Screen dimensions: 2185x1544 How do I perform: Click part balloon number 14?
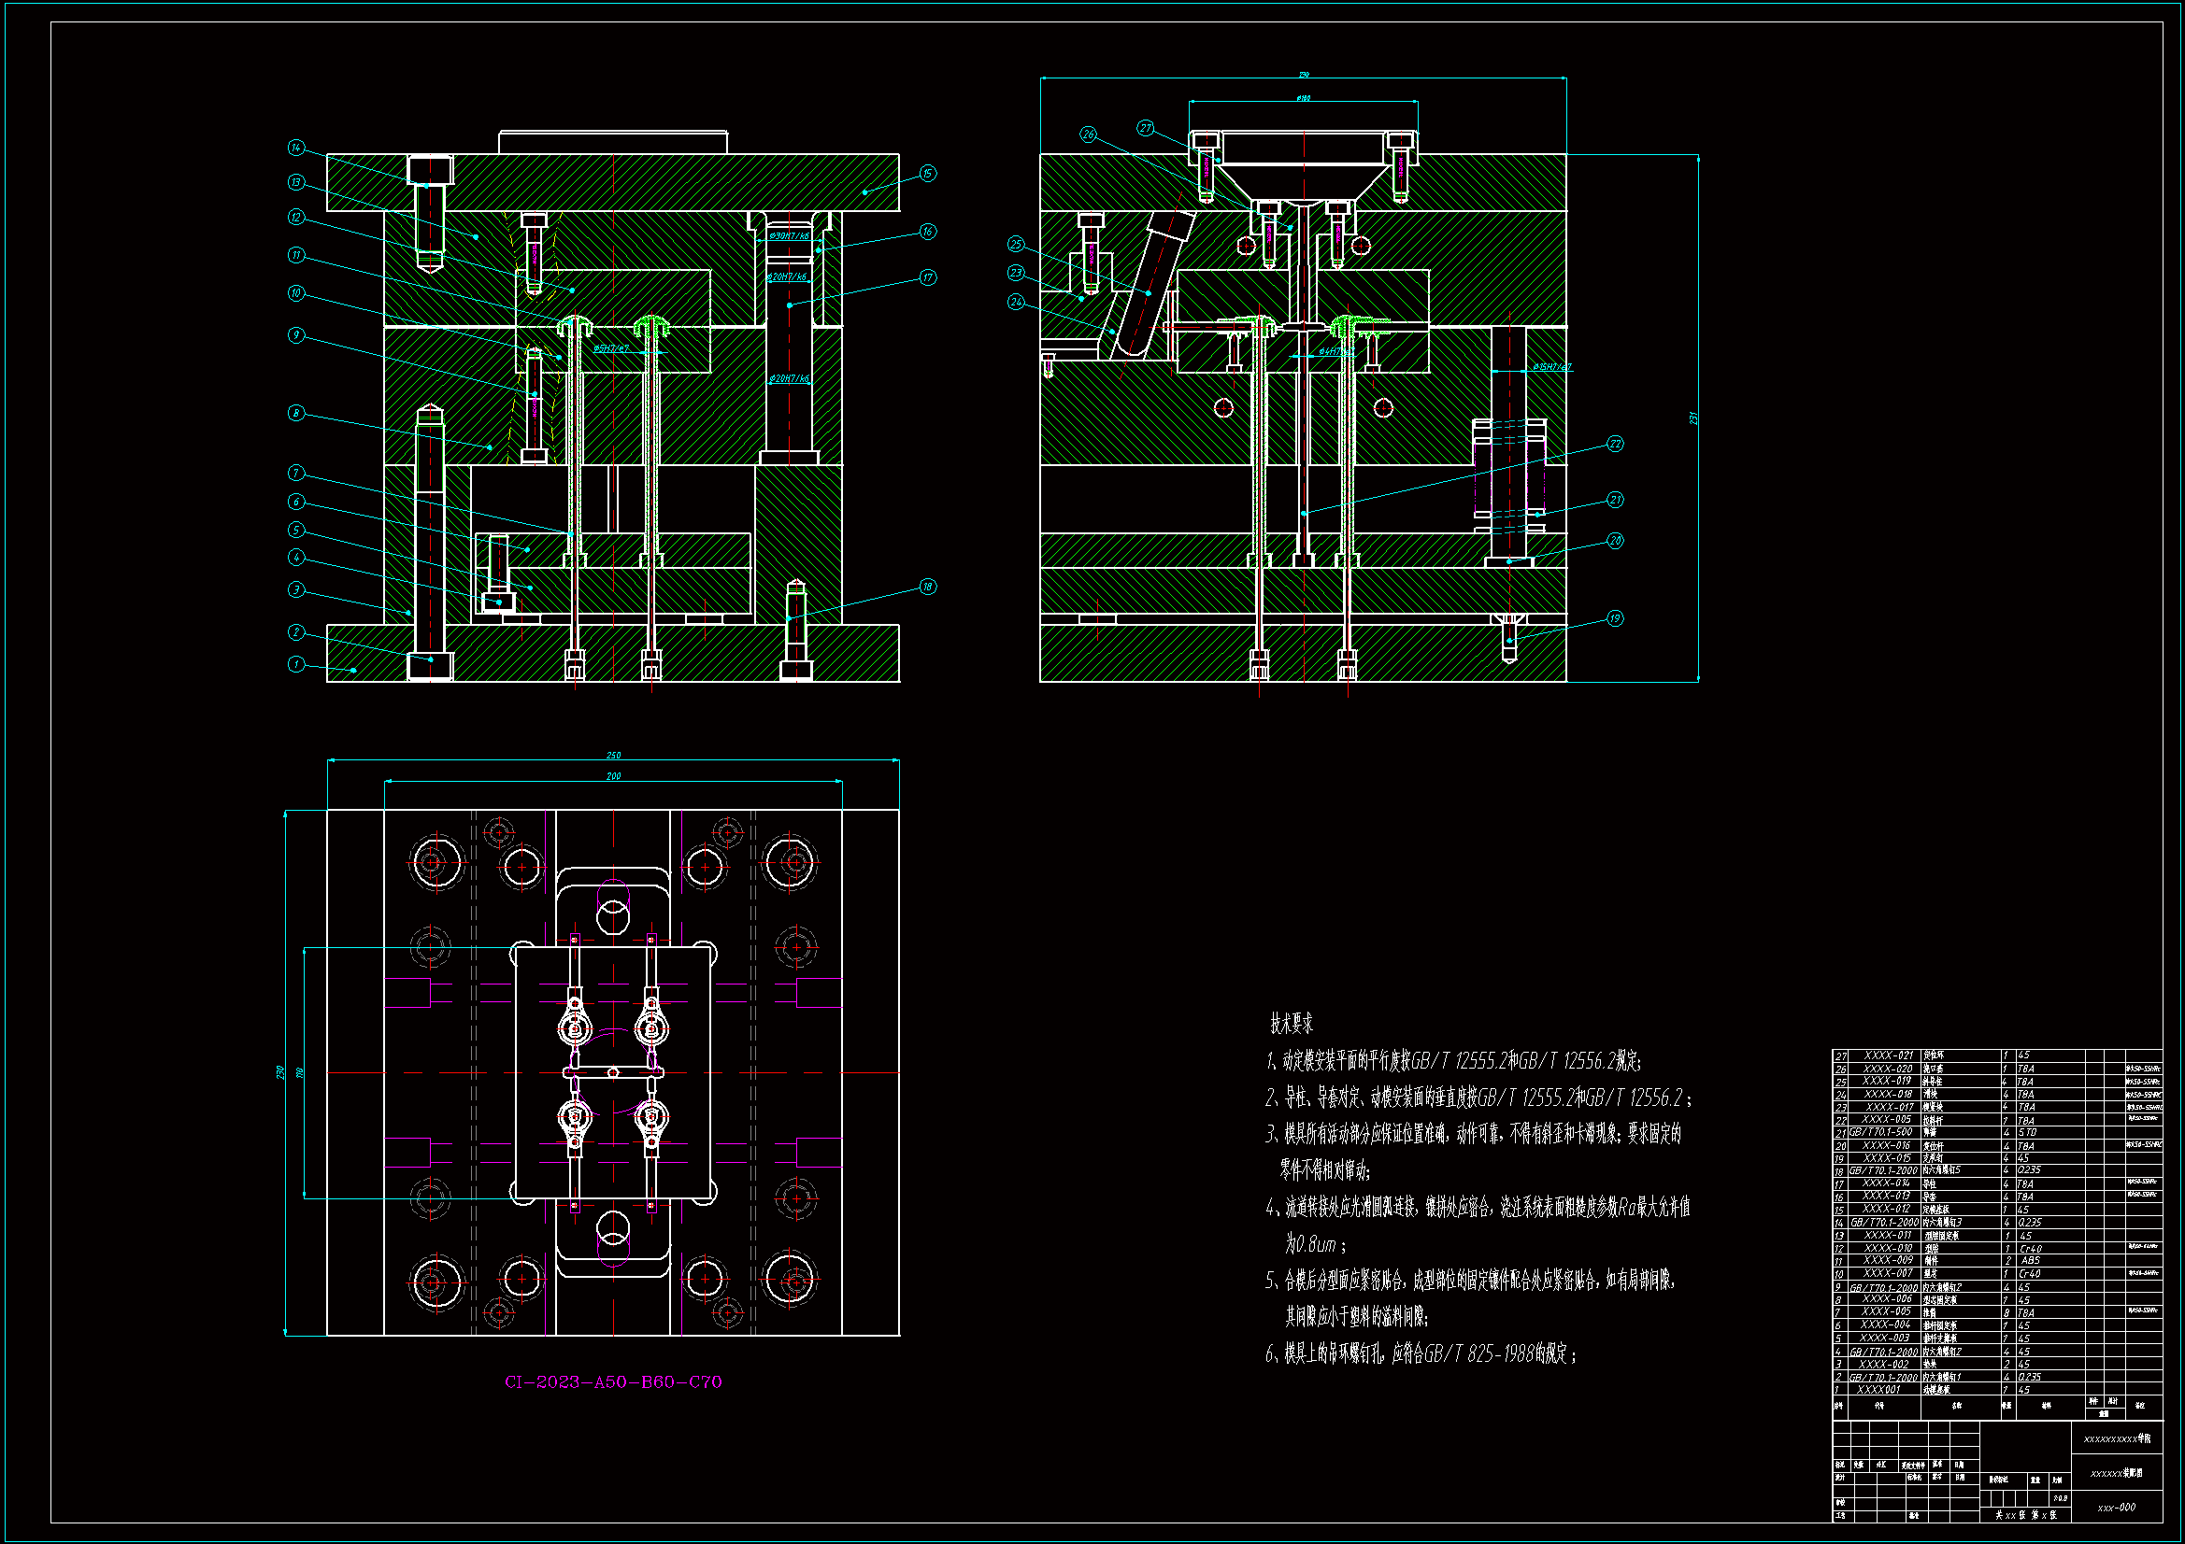tap(296, 148)
